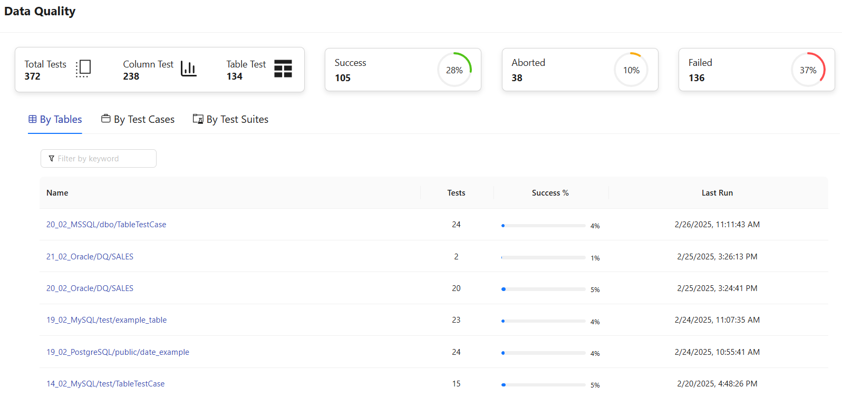The image size is (842, 397).
Task: Open 20_02_Oracle/DQ/SALES table link
Action: 90,288
